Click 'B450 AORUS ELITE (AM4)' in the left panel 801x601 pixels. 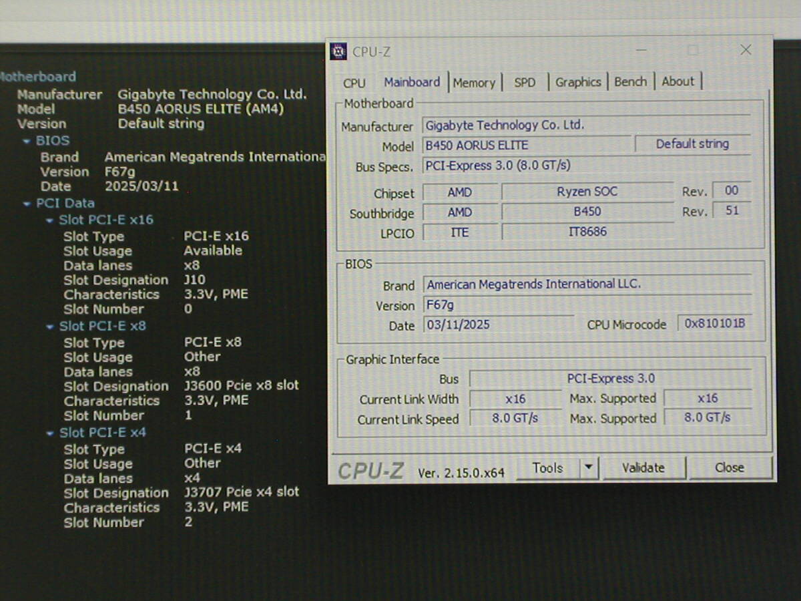[201, 109]
